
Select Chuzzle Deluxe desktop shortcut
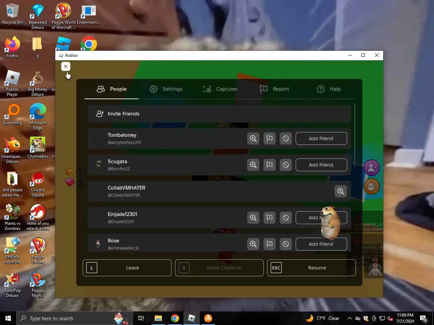pos(38,184)
